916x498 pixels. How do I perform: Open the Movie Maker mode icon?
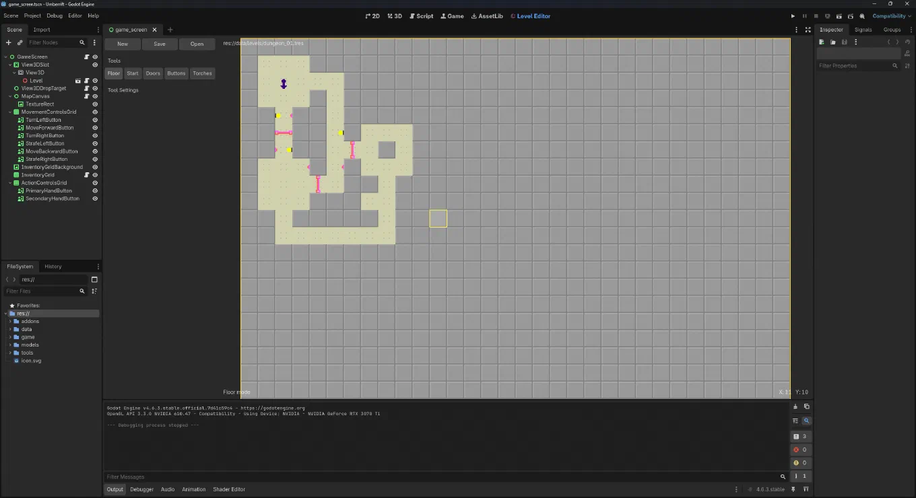[861, 16]
